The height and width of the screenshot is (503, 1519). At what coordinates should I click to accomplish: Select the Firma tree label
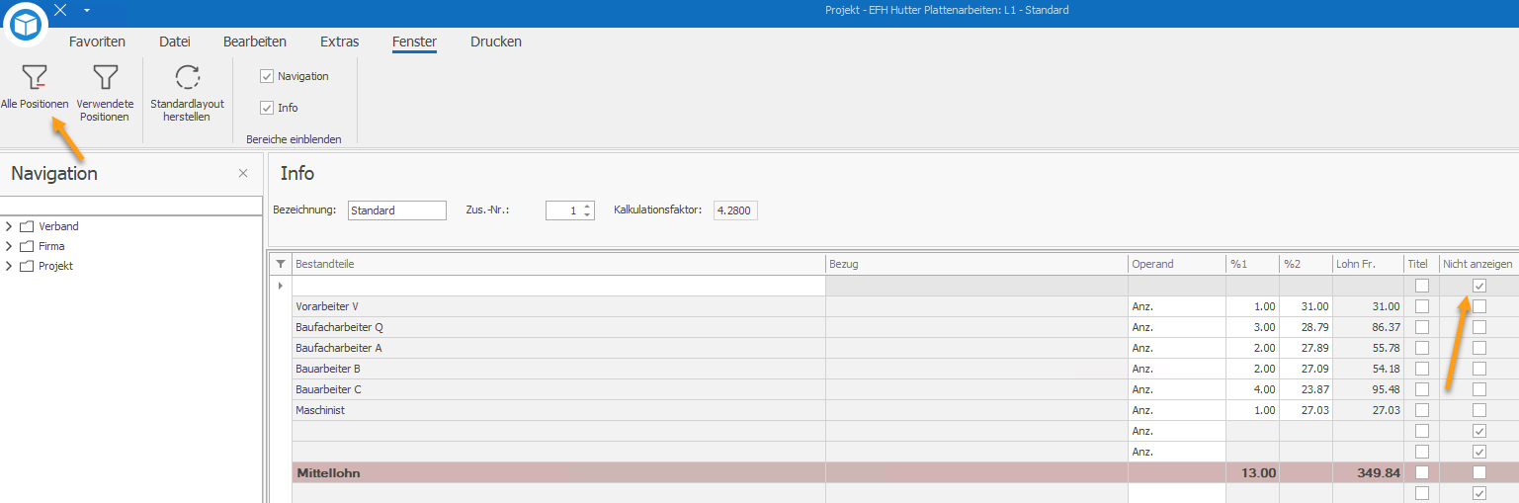click(51, 246)
